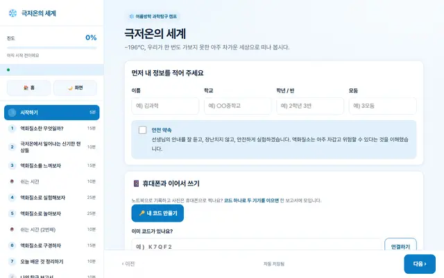Screen dimensions: 444x278
Task: Open step 2 극저온에서 일어나는 신기한 현상들
Action: (52, 147)
